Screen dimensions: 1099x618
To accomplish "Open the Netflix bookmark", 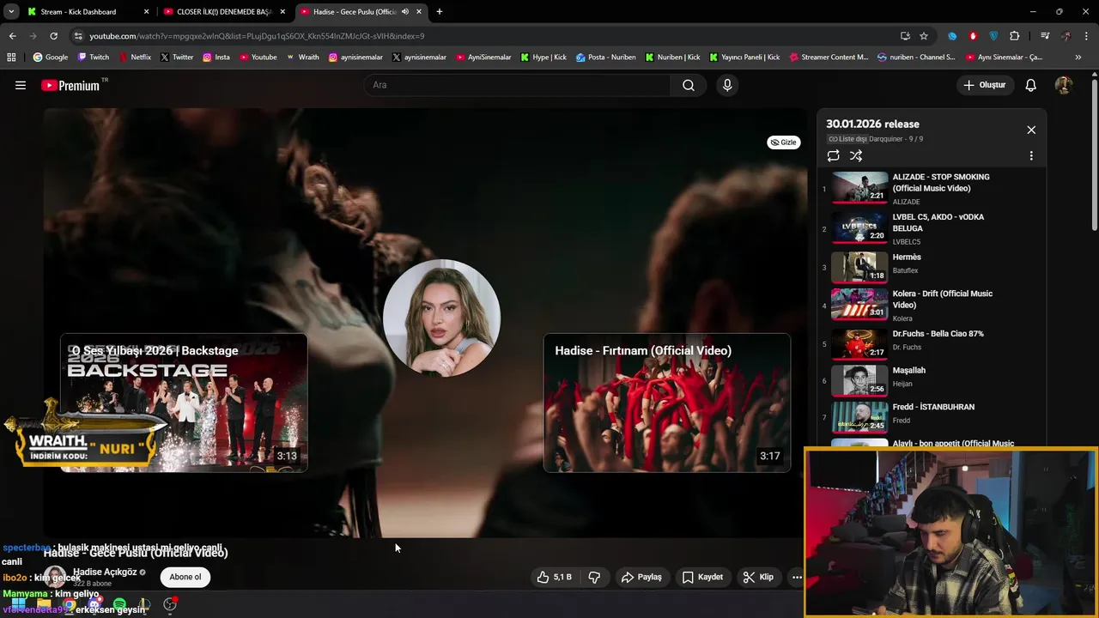I will click(x=135, y=58).
